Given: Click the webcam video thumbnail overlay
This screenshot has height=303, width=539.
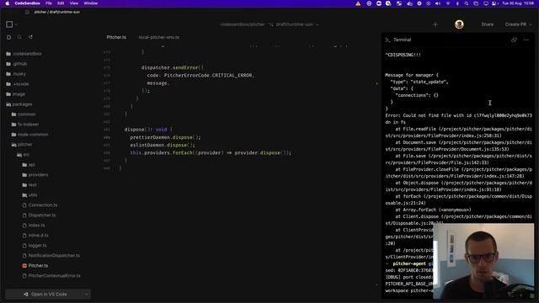Looking at the screenshot, I should tap(483, 261).
